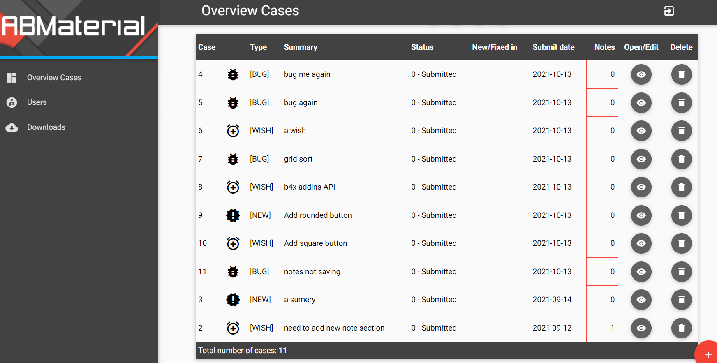Screen dimensions: 717x363
Task: Open case 6 'a wish' with eye icon
Action: click(x=641, y=131)
